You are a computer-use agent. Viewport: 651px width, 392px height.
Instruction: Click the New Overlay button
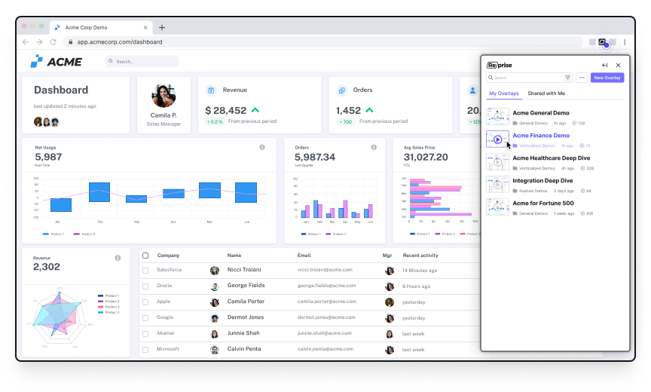[607, 78]
